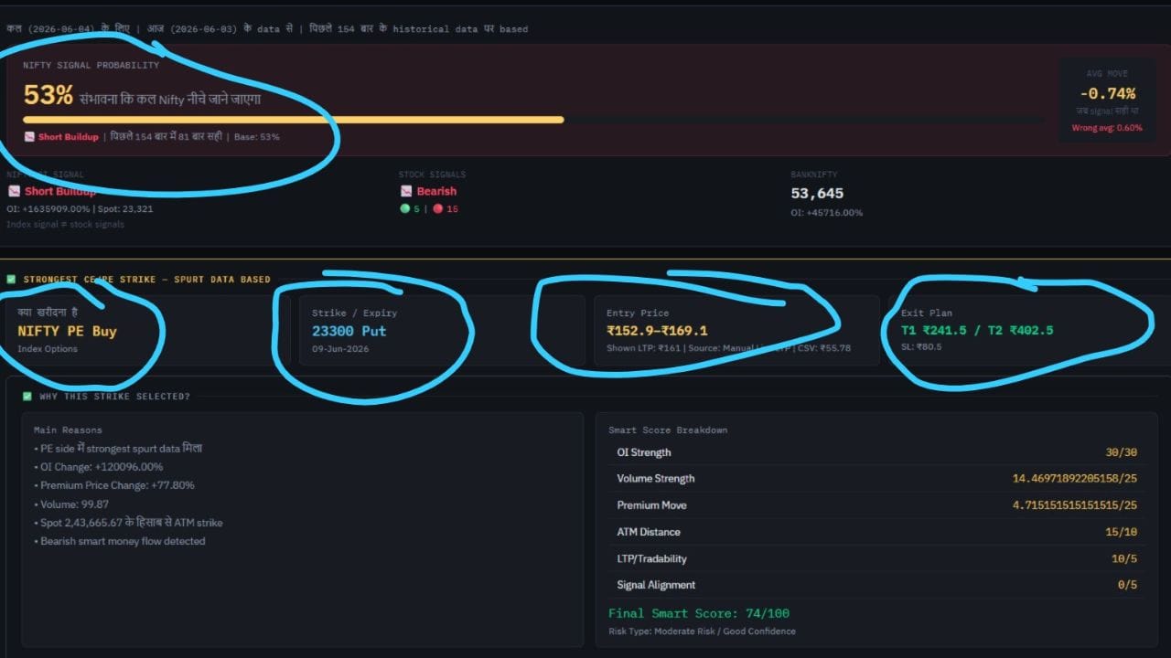1171x658 pixels.
Task: Select the large '53%' probability value
Action: pyautogui.click(x=48, y=95)
